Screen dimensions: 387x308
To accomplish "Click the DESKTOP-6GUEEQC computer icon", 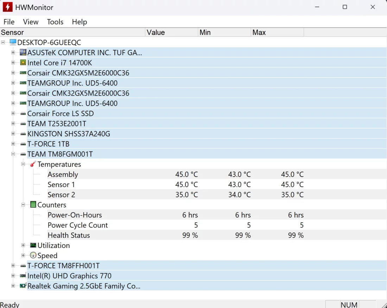I will tap(13, 42).
